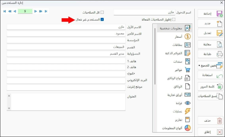
Task: Click the إغلاق button label
Action: click(x=207, y=132)
